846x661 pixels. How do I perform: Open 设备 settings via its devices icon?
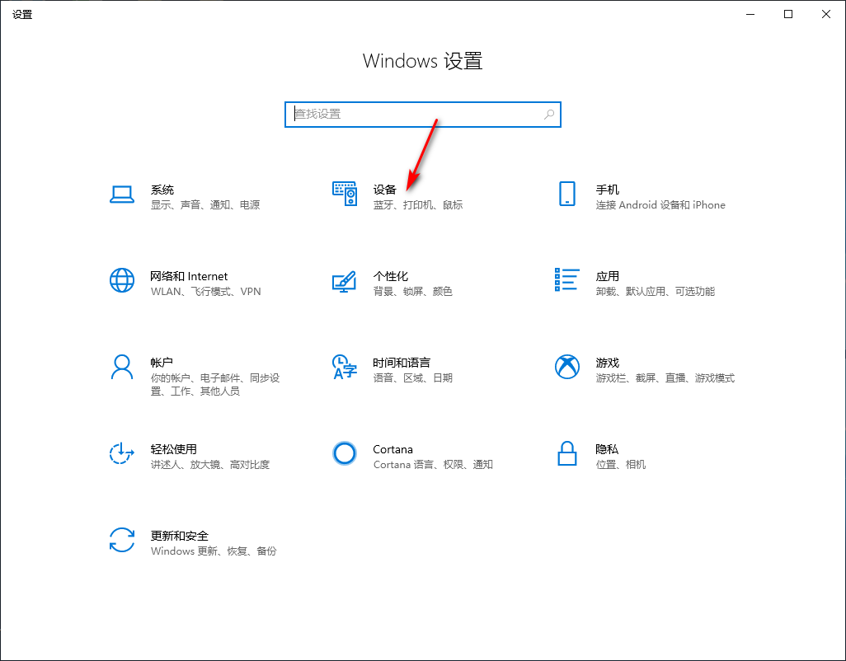pos(344,194)
